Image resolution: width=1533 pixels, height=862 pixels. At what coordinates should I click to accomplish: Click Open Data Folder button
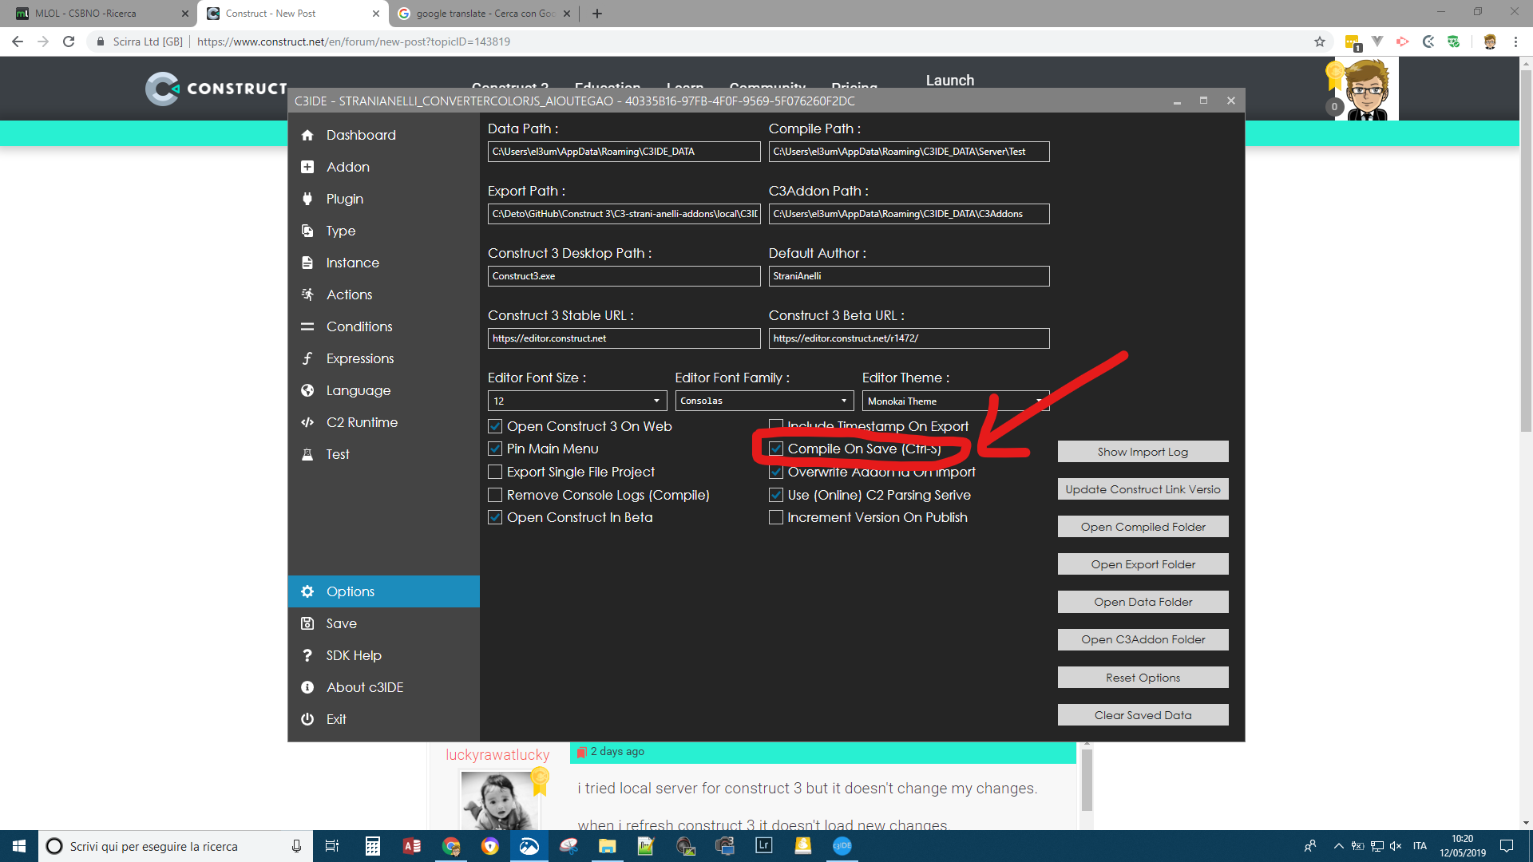point(1143,602)
